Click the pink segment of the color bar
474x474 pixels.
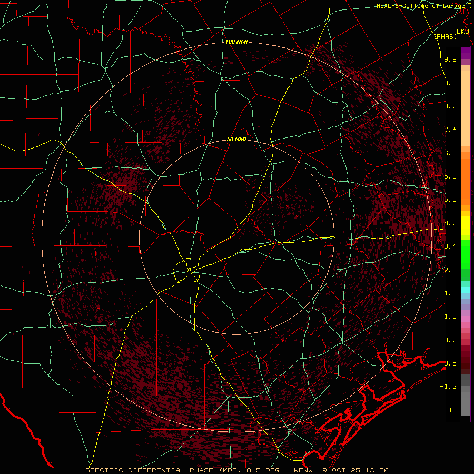click(465, 319)
